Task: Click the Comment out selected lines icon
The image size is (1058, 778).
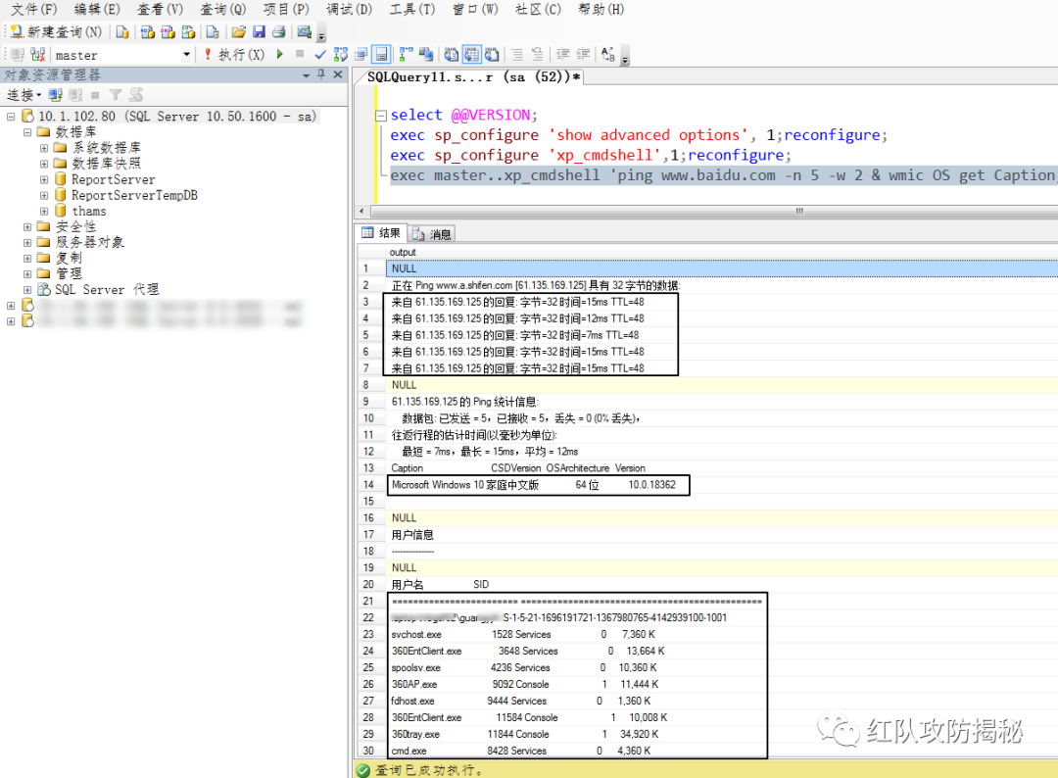Action: coord(517,55)
